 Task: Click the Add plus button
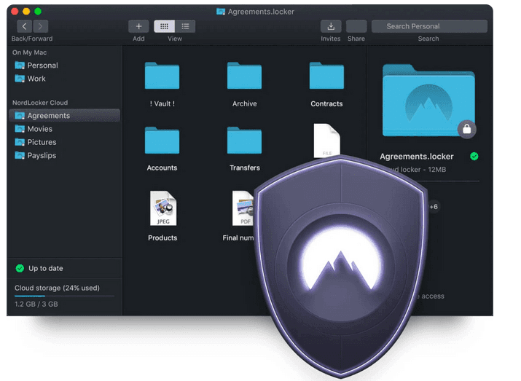(138, 26)
